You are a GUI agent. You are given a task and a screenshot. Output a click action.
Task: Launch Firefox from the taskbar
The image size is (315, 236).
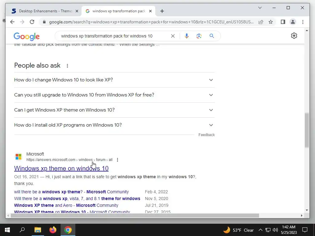53,230
